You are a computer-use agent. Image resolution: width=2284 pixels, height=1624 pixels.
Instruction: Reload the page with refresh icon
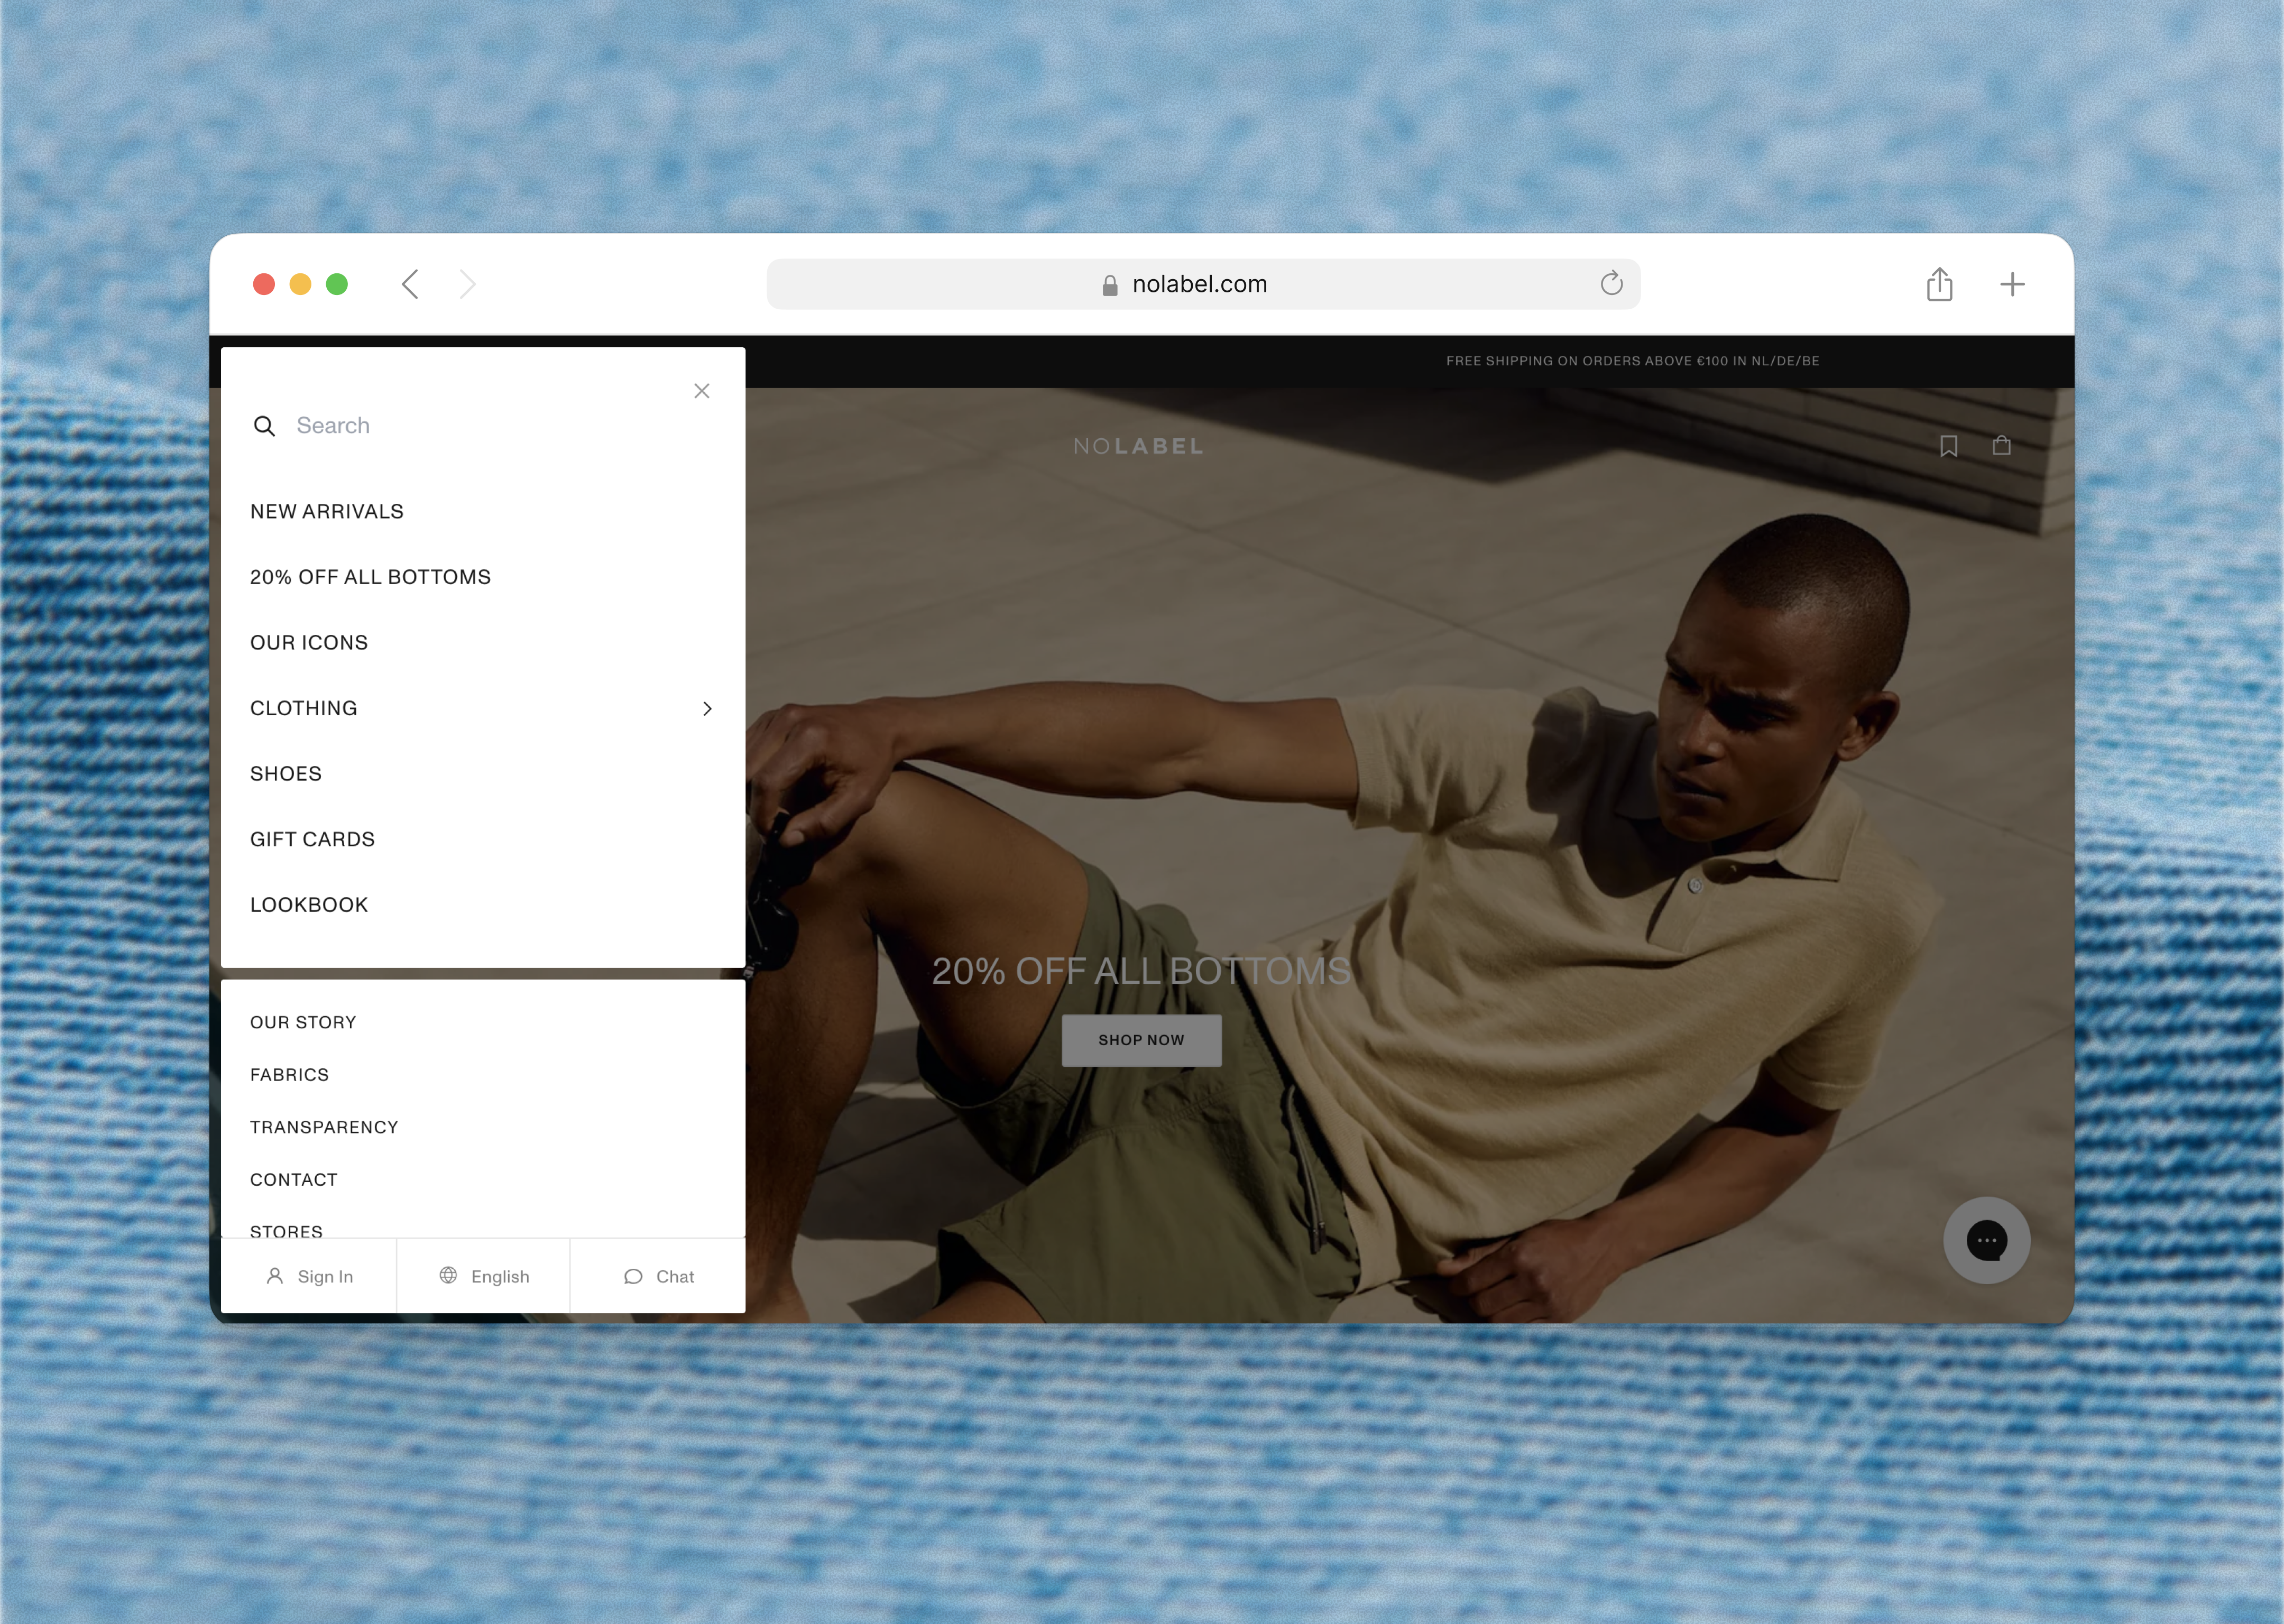(1611, 284)
